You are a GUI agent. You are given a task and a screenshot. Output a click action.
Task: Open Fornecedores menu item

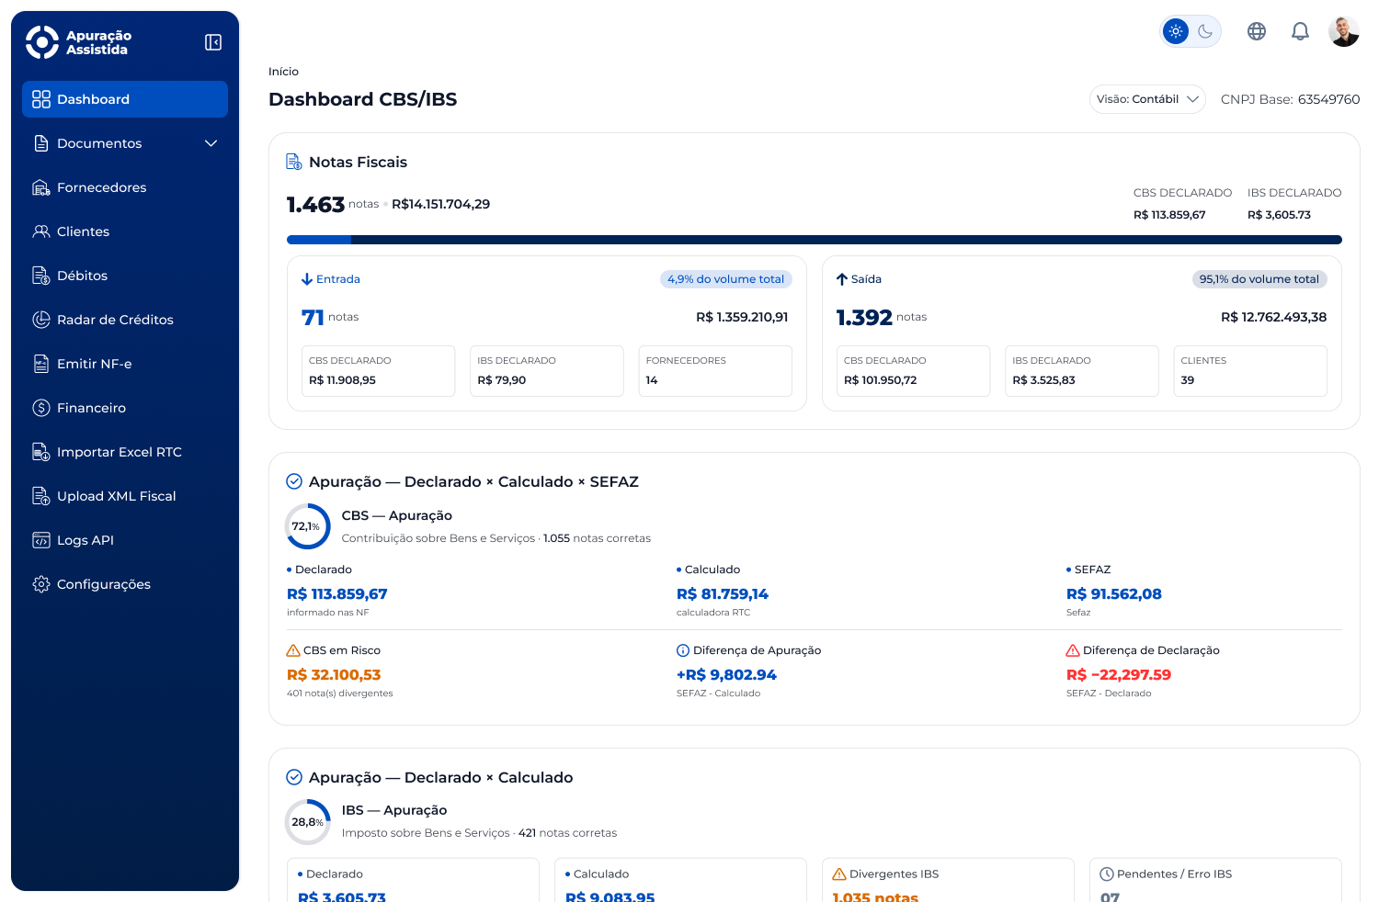125,187
